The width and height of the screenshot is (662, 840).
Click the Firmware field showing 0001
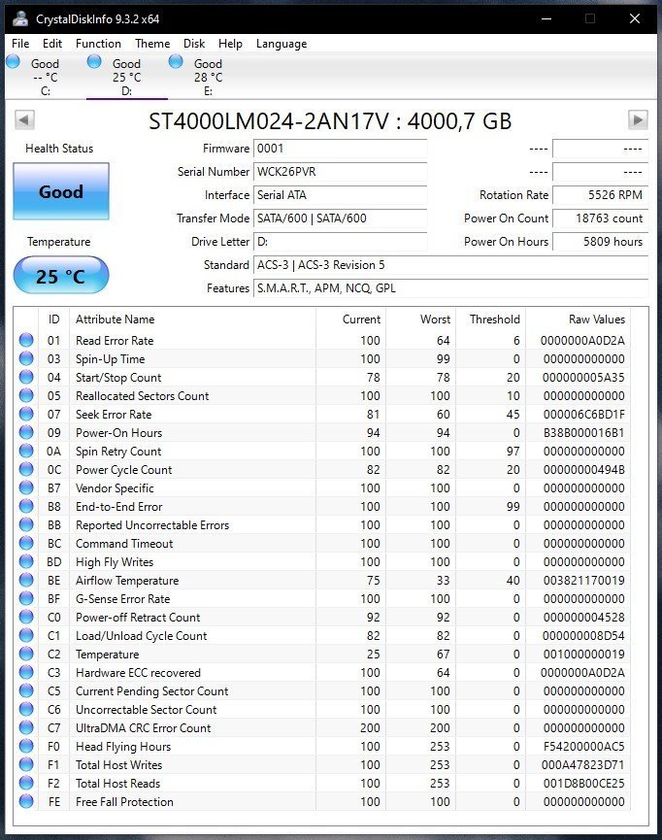[340, 149]
